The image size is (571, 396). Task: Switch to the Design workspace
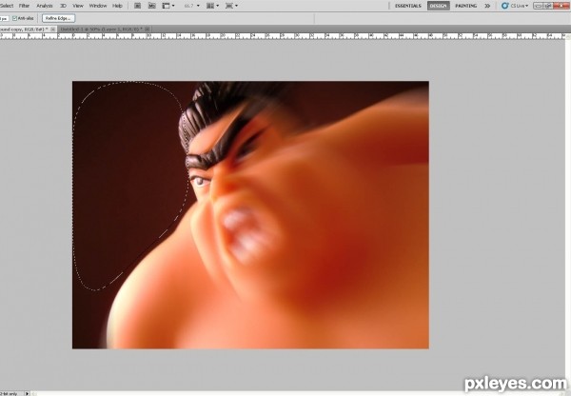pos(439,6)
